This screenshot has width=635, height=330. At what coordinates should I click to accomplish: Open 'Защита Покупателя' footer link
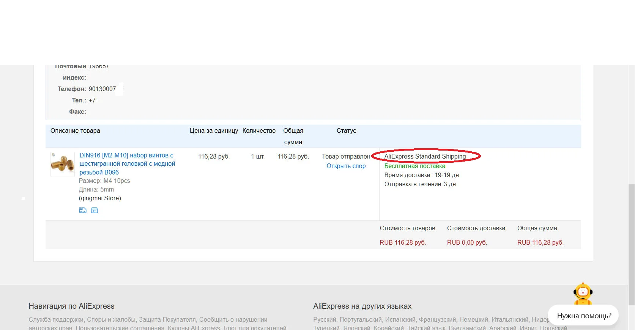(167, 319)
